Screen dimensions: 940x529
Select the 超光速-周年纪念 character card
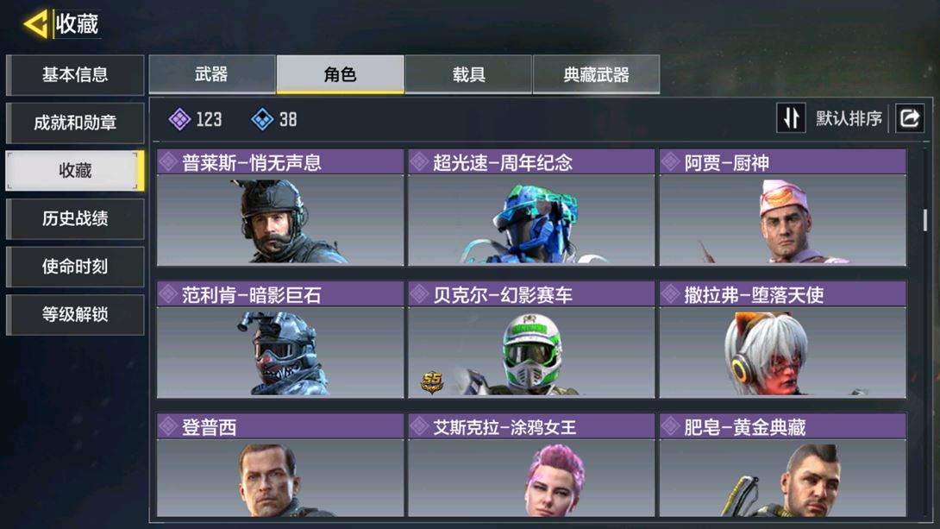531,207
